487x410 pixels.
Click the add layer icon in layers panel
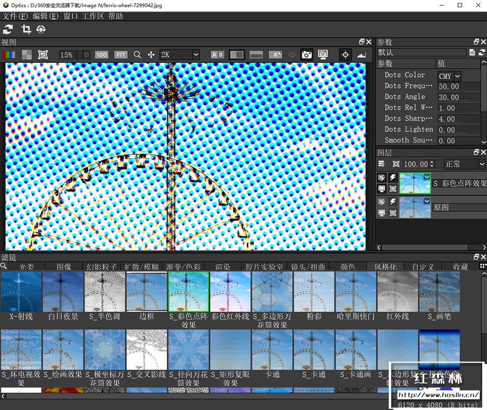point(381,164)
